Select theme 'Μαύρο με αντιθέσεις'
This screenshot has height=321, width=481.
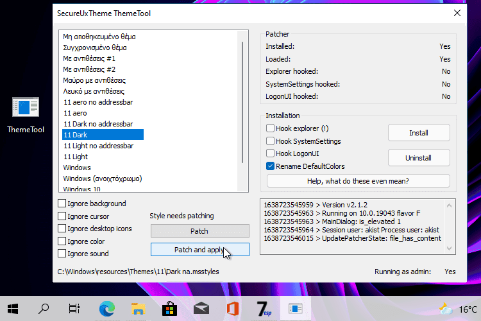pos(94,80)
